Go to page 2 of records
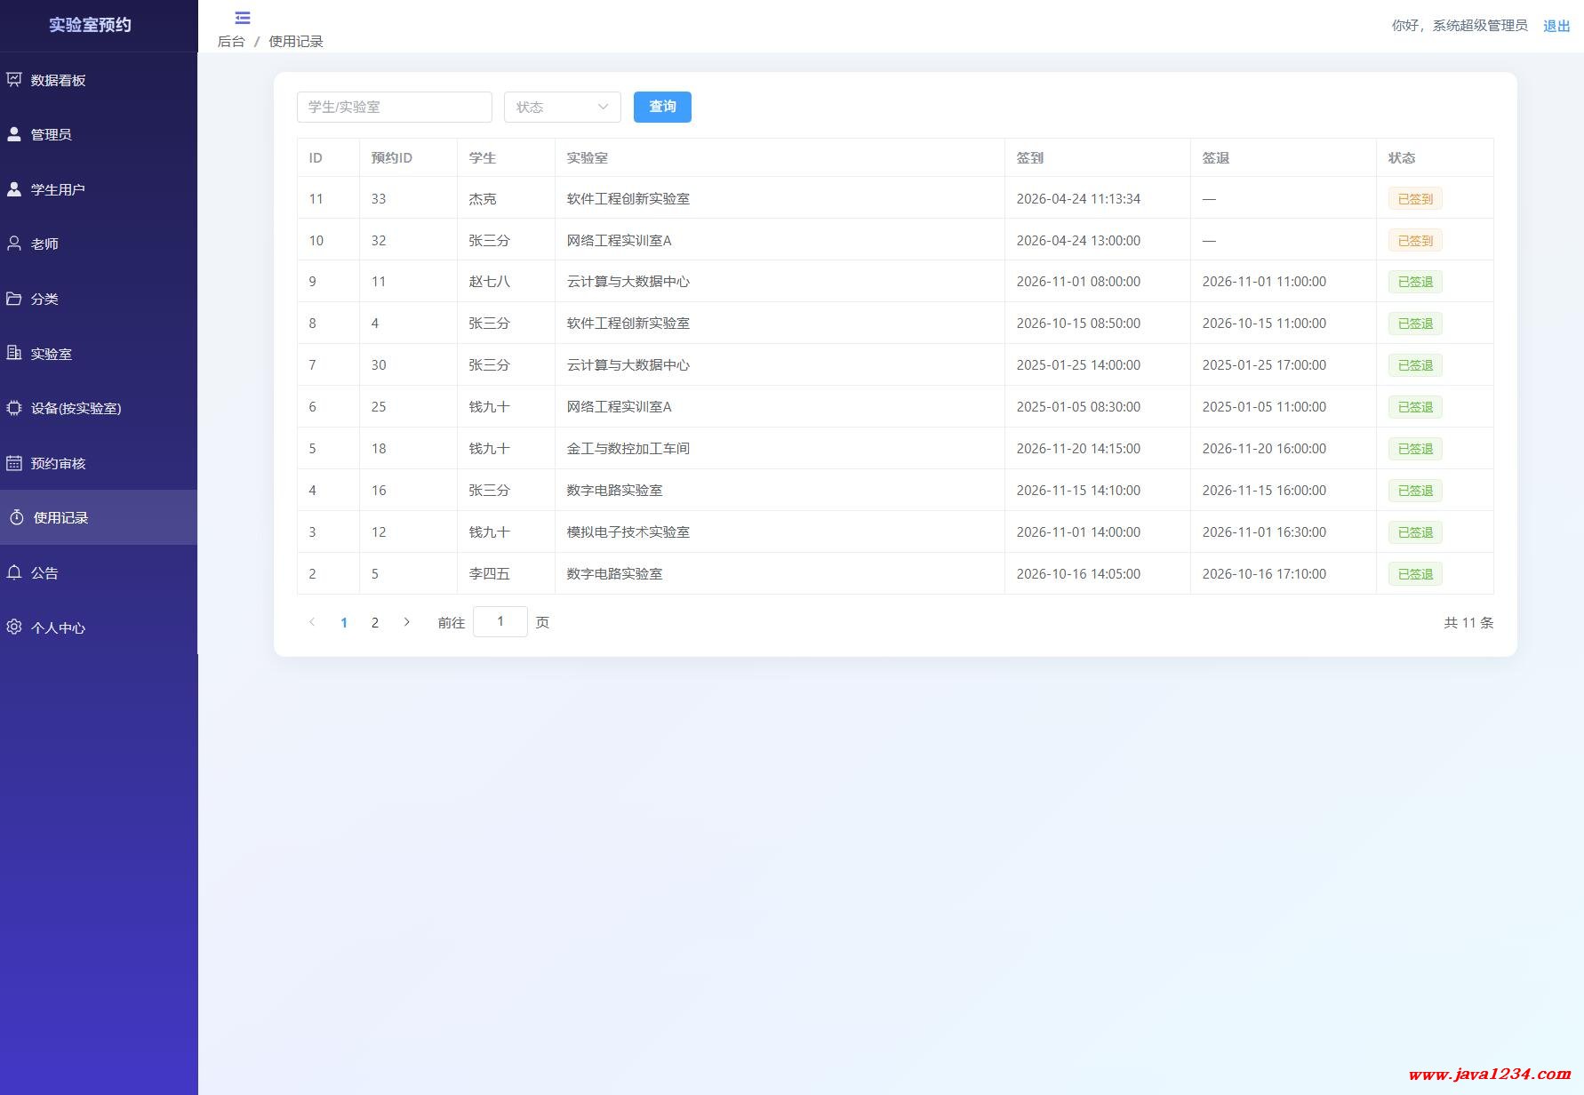The height and width of the screenshot is (1095, 1584). pos(375,622)
